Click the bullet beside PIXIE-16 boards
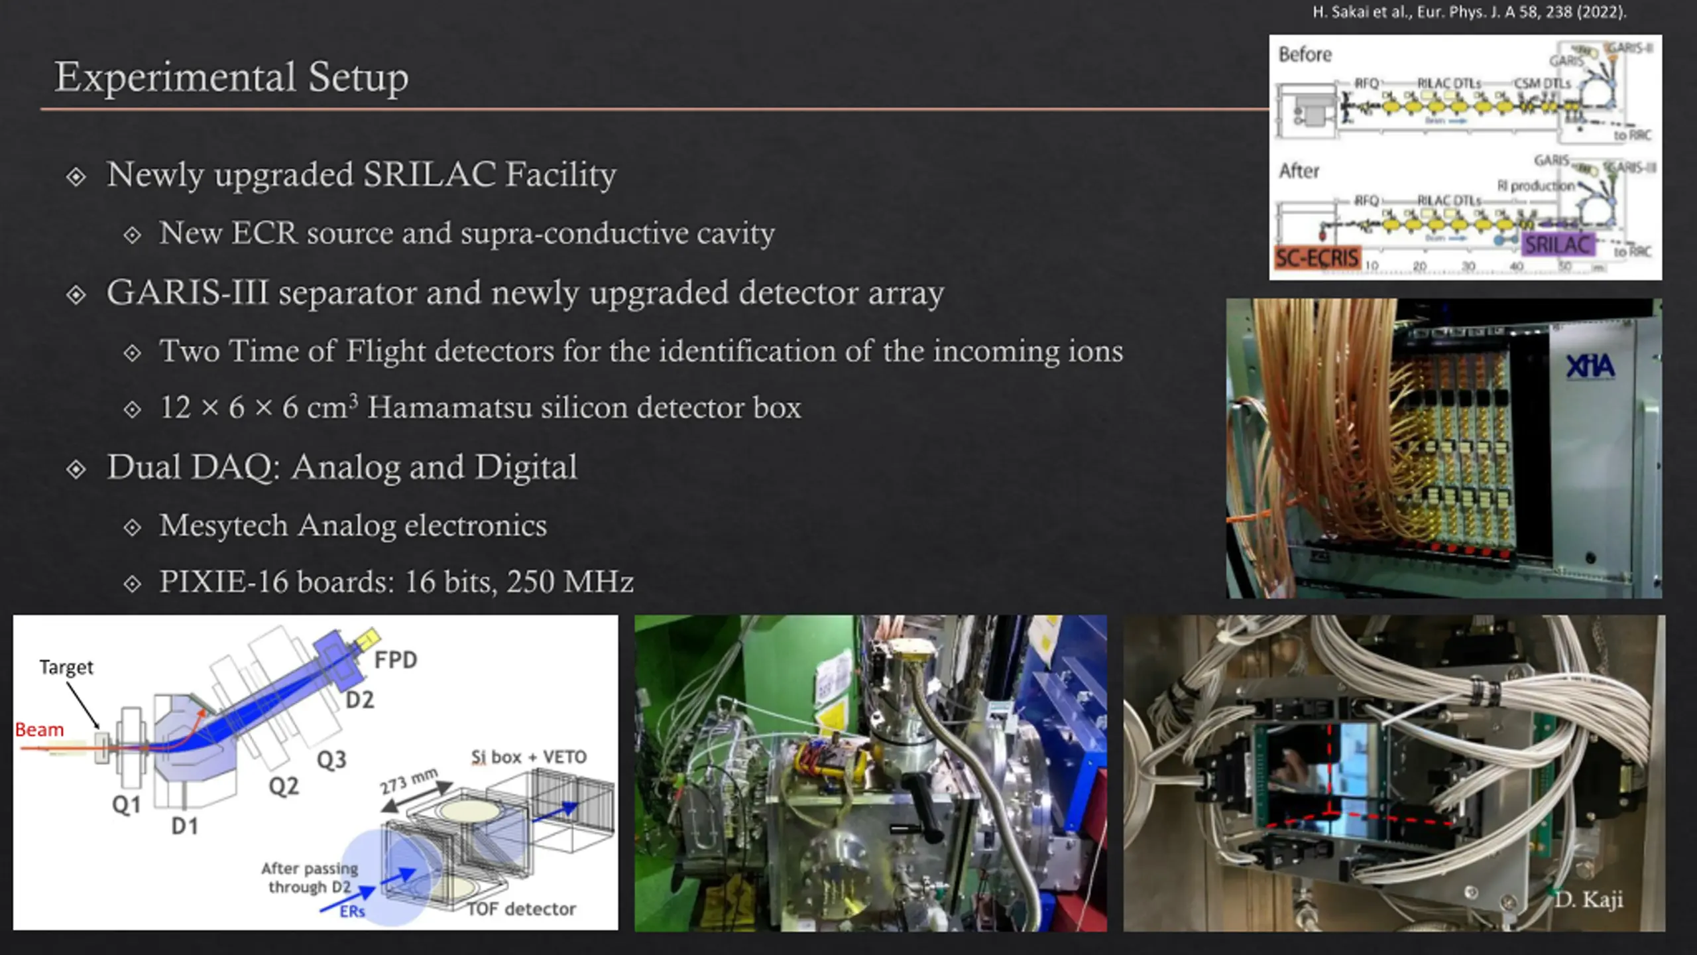Image resolution: width=1697 pixels, height=955 pixels. [133, 584]
